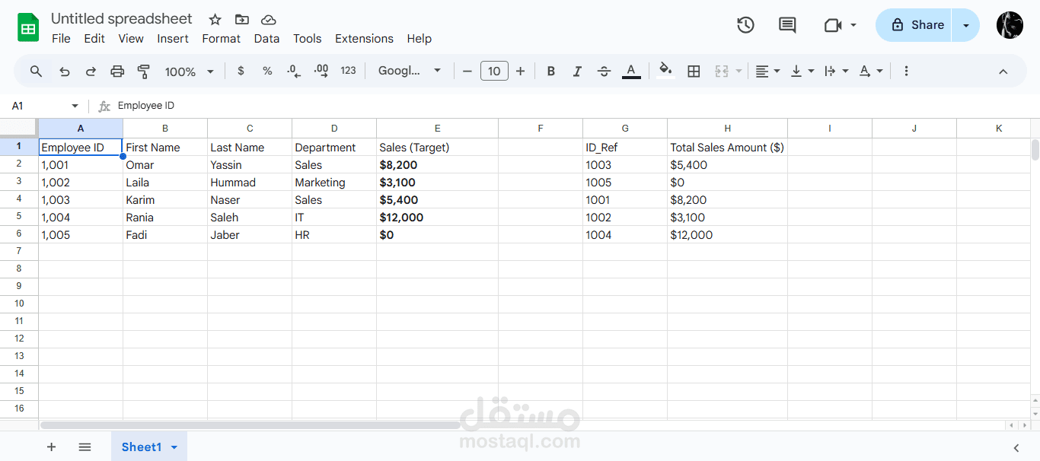Show the side panel chevron
1040x461 pixels.
click(x=1016, y=447)
